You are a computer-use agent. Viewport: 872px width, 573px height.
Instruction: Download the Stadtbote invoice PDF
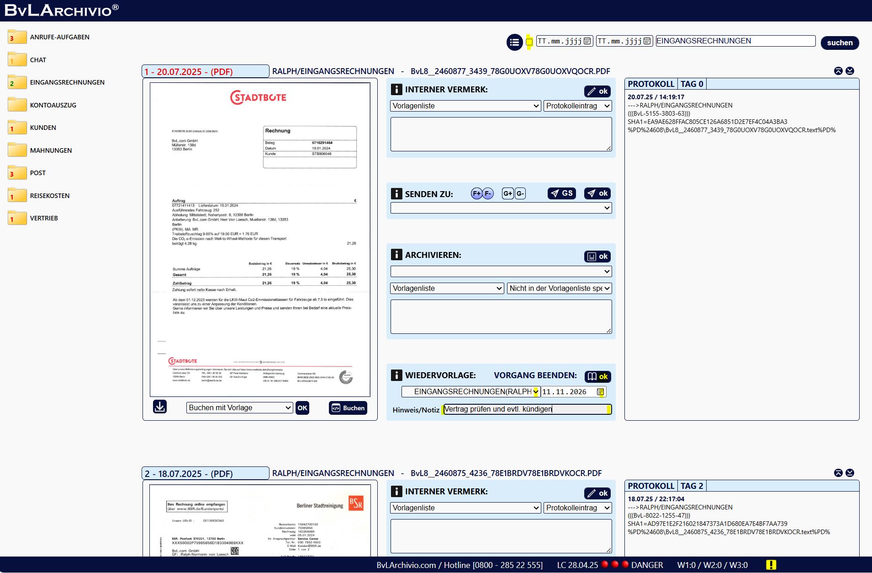[160, 407]
